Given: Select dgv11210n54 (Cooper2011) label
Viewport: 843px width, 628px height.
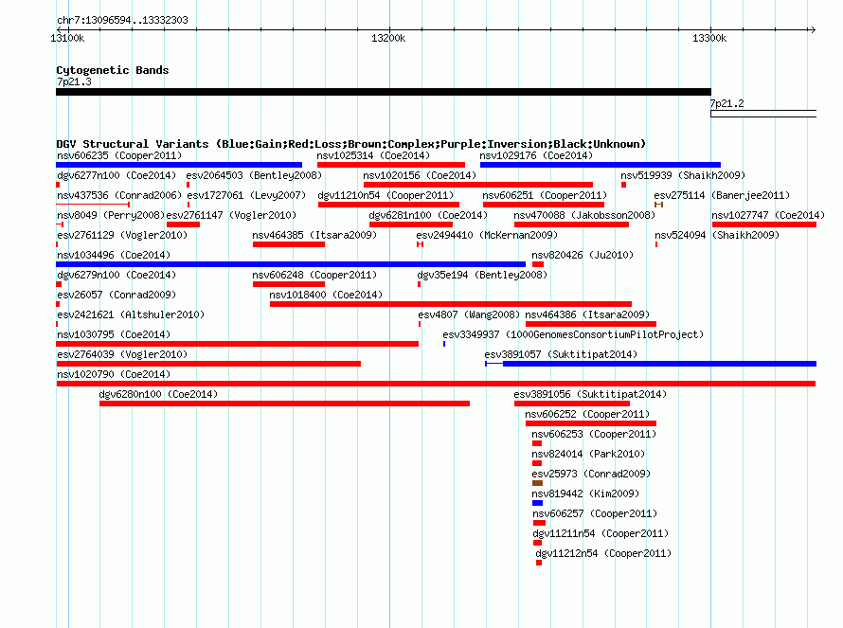Looking at the screenshot, I should [386, 195].
